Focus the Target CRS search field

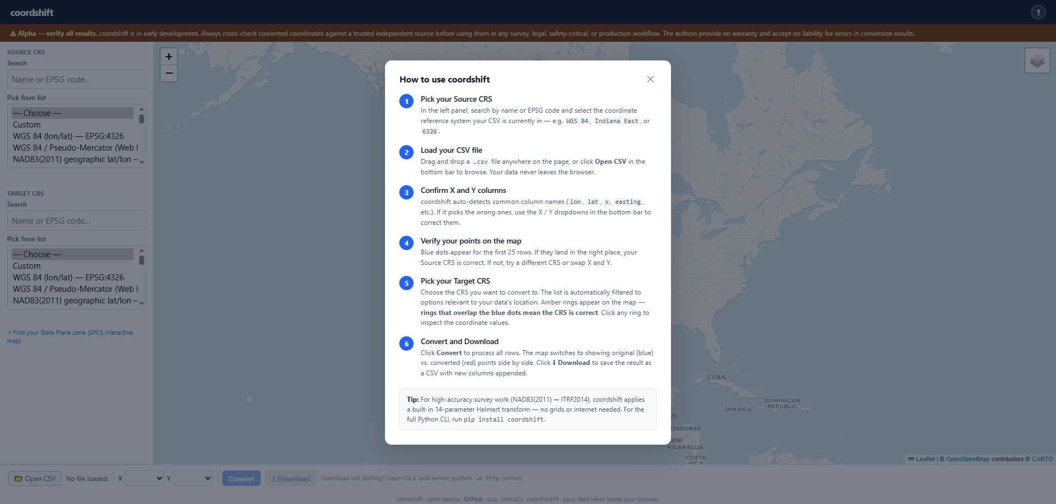point(76,220)
